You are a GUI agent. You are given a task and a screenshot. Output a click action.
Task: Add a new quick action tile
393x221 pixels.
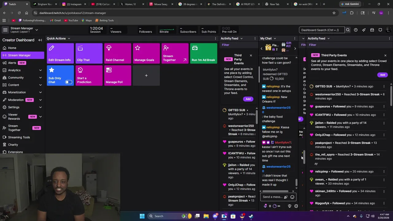tap(146, 76)
